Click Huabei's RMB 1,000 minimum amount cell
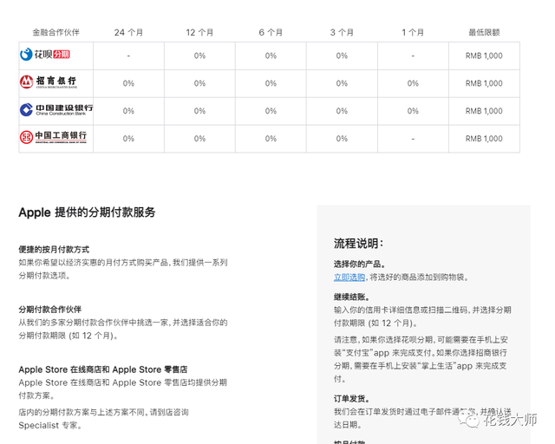Screen dimensions: 555x444 [x=484, y=55]
